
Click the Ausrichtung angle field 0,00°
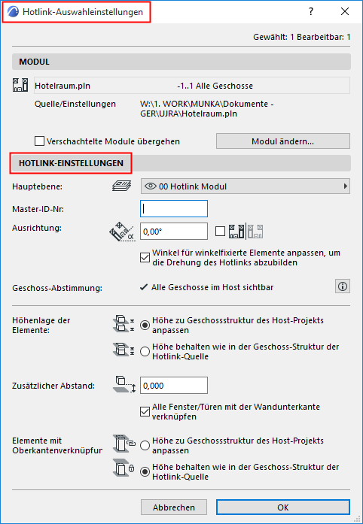coord(174,232)
